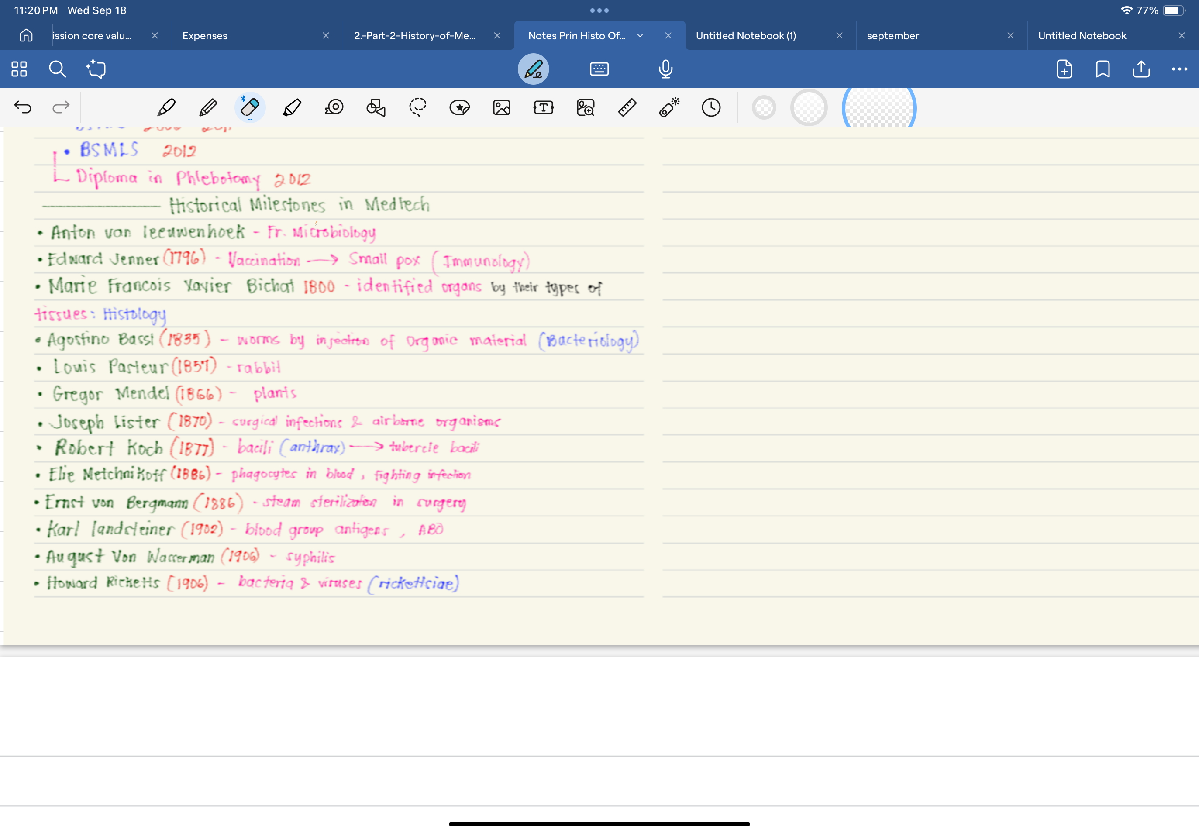Tap the Wi-Fi indicator in status bar

pyautogui.click(x=1127, y=10)
